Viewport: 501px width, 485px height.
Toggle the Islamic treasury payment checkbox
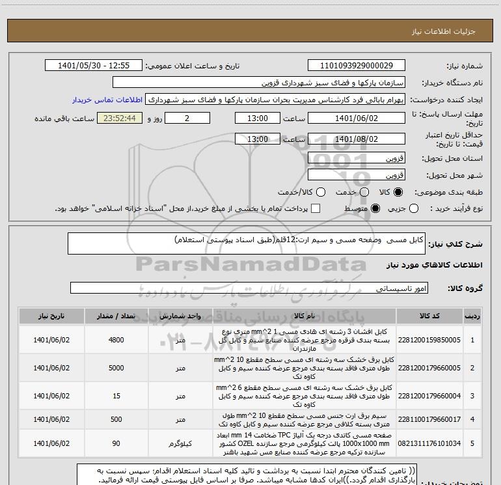316,208
